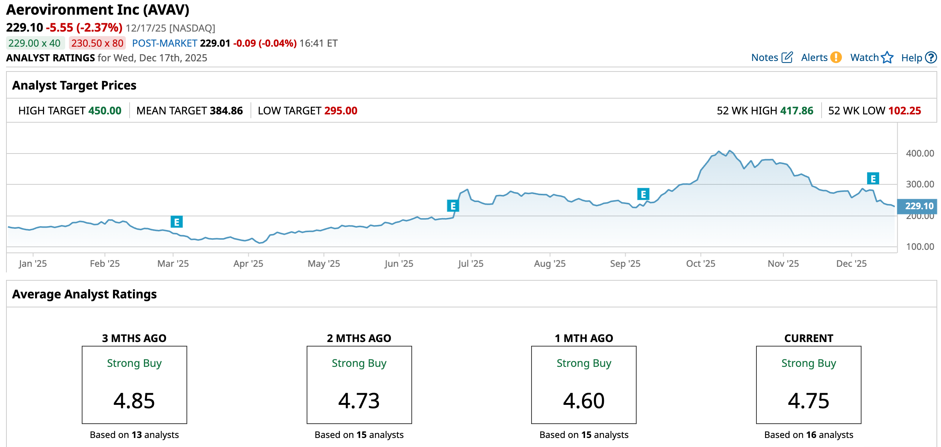
Task: Click the Watch star icon
Action: point(887,58)
